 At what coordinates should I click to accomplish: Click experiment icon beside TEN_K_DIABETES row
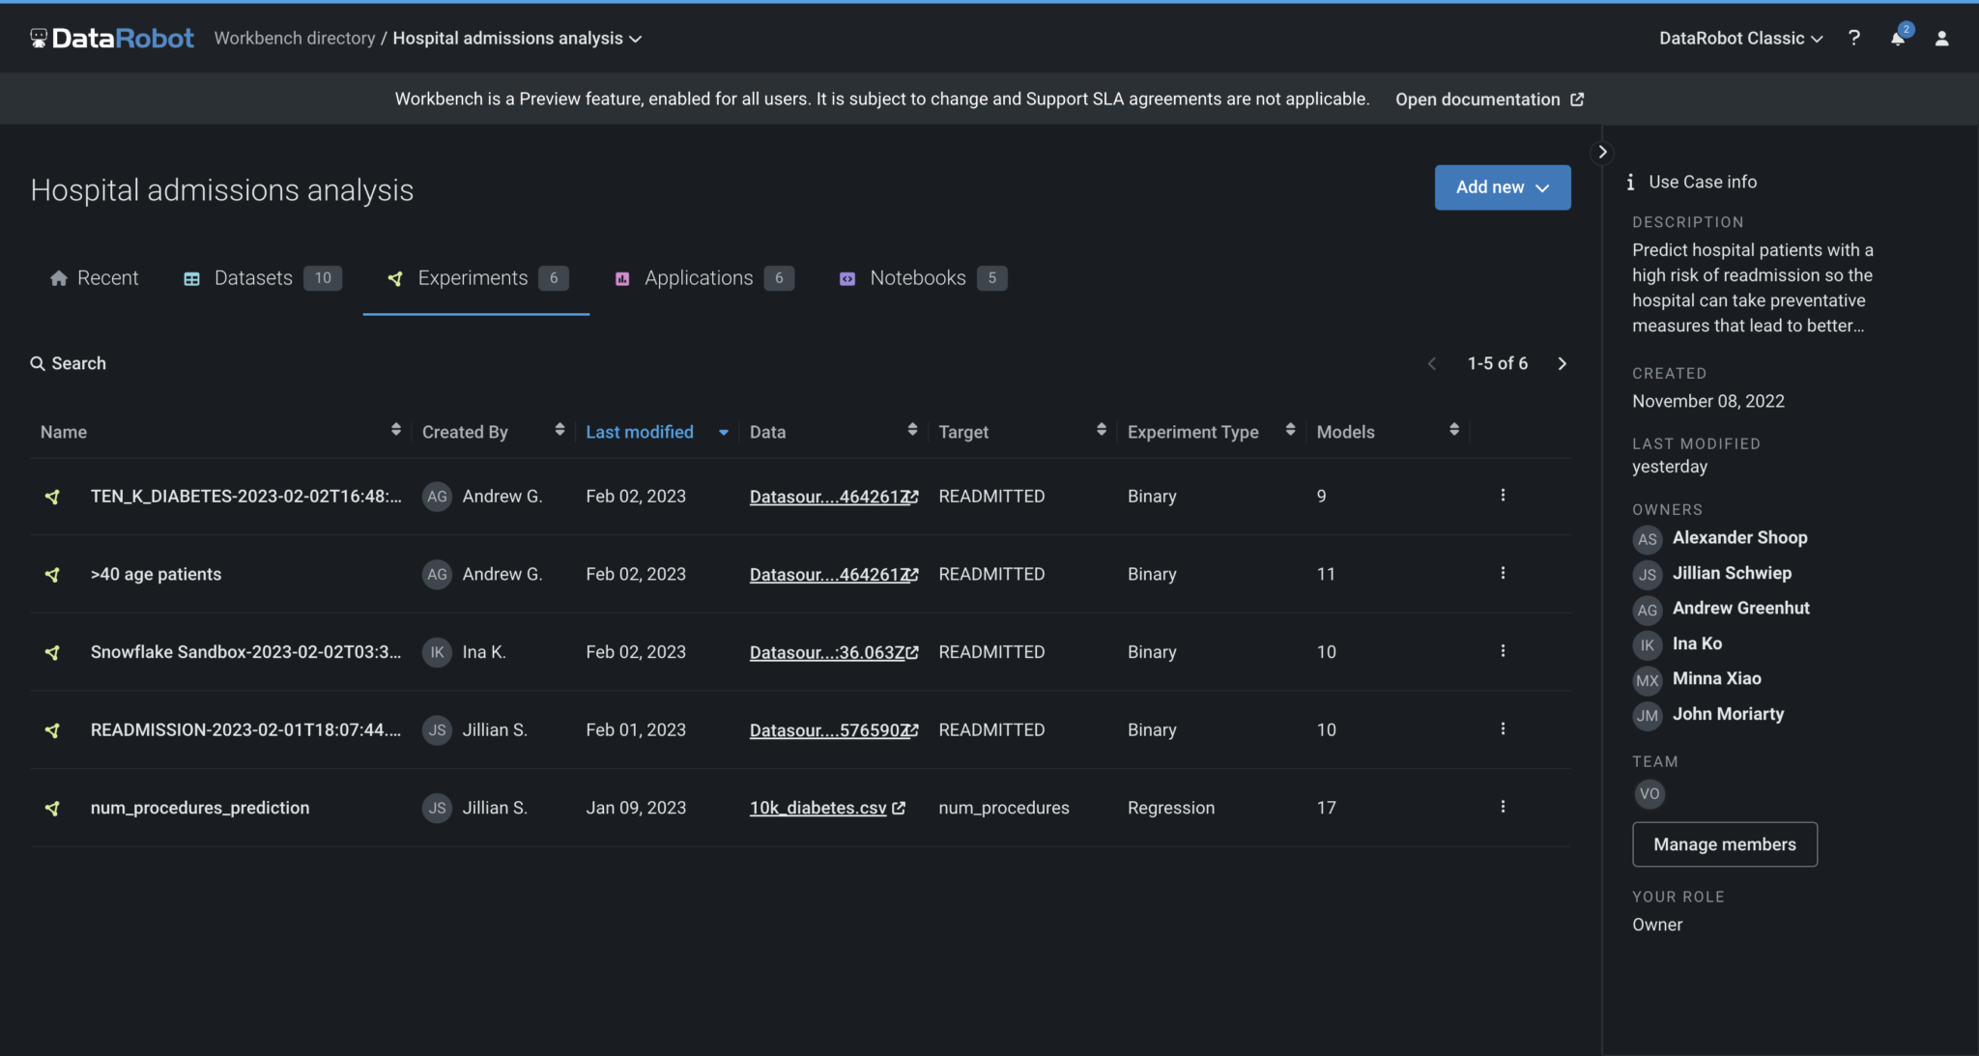point(52,497)
